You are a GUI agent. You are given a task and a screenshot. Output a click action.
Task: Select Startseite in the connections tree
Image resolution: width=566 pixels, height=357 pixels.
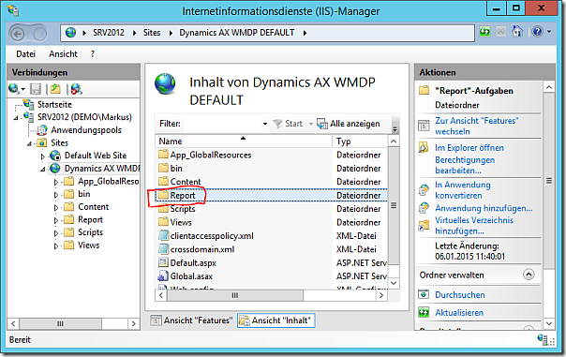pos(54,104)
